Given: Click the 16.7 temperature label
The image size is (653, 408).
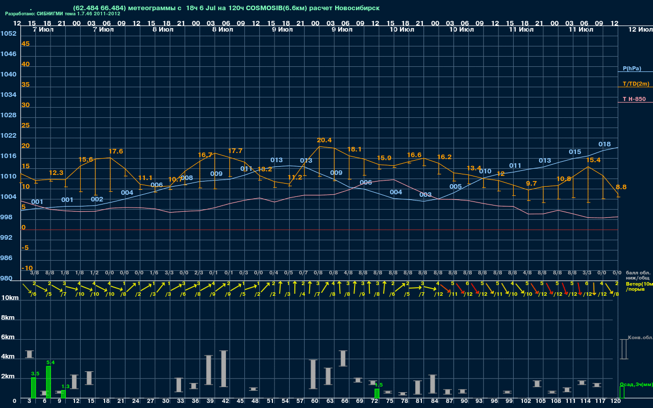Looking at the screenshot, I should tap(205, 155).
